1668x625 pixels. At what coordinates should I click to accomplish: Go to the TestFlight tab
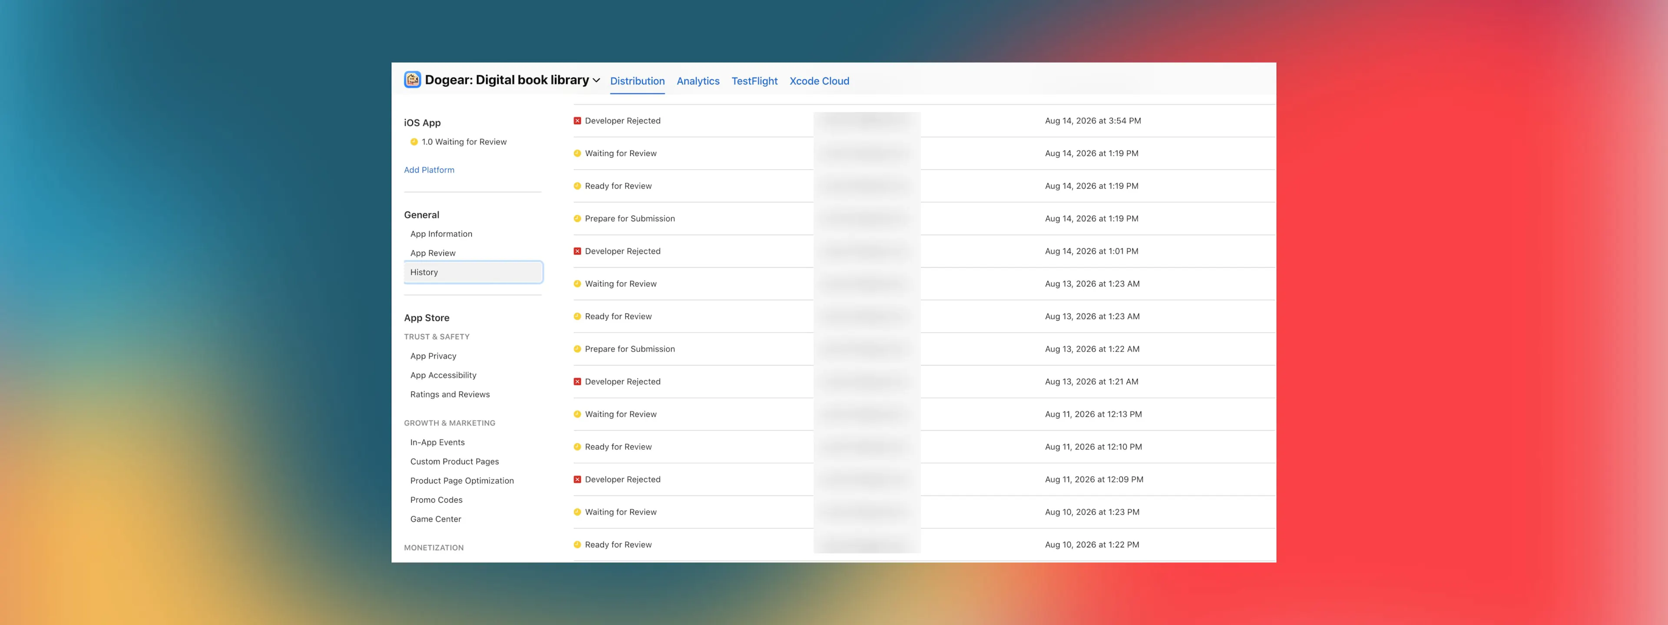755,81
